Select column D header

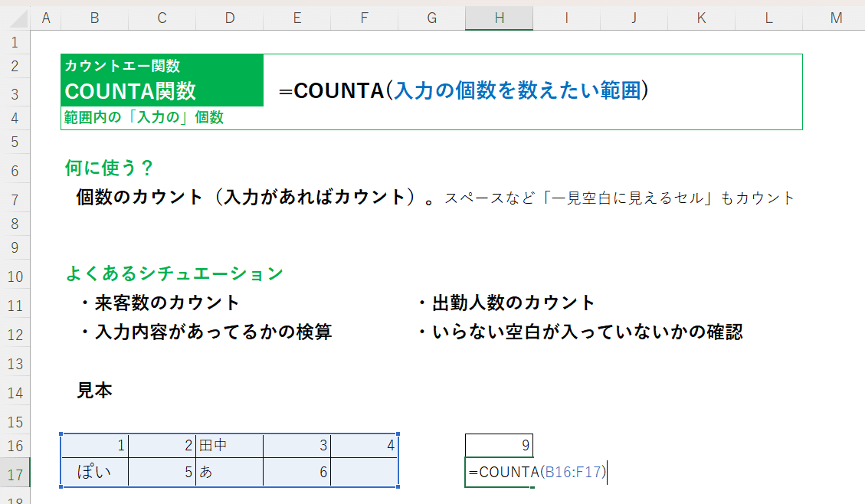click(230, 18)
